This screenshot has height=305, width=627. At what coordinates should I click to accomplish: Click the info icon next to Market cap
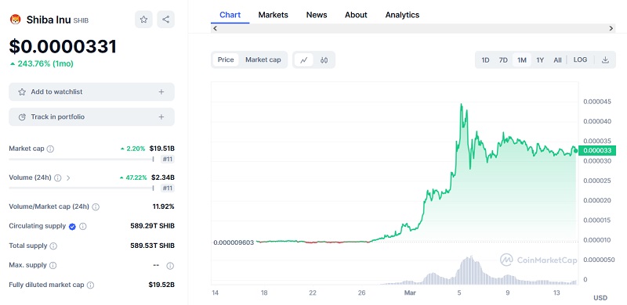50,149
